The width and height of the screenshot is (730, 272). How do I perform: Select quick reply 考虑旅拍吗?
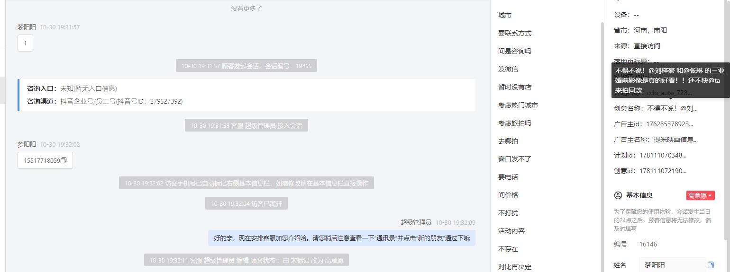[x=515, y=123]
